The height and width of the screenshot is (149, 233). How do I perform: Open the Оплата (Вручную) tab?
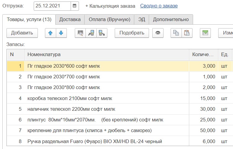(109, 20)
